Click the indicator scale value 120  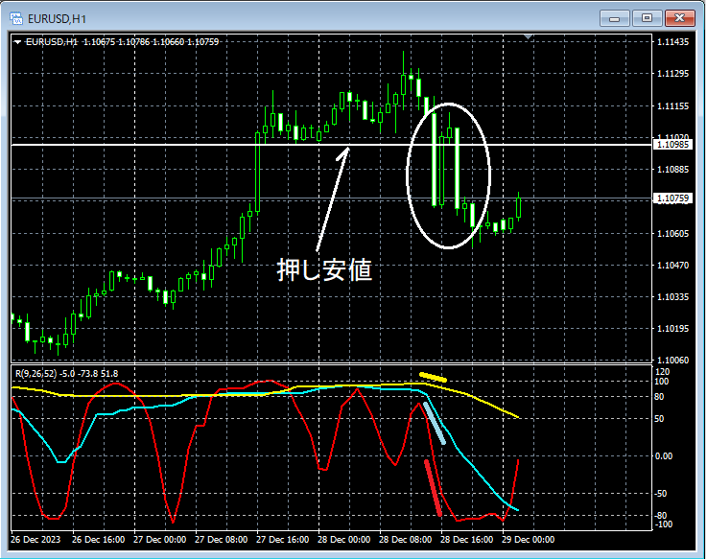[662, 372]
